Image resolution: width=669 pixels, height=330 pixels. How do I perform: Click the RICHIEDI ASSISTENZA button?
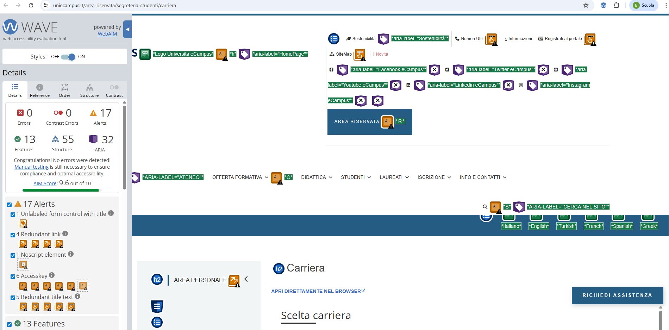click(x=617, y=295)
